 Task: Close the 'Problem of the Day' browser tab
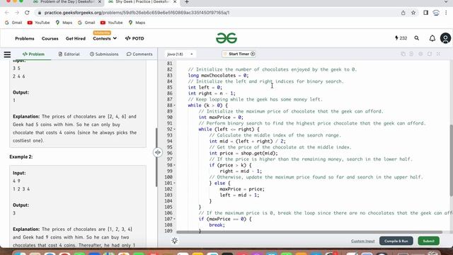(100, 2)
